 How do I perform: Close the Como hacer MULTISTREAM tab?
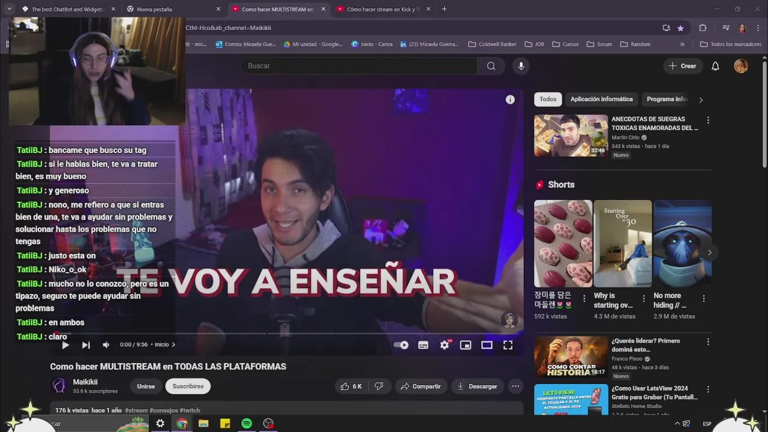click(x=323, y=9)
